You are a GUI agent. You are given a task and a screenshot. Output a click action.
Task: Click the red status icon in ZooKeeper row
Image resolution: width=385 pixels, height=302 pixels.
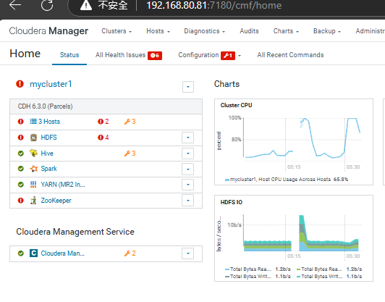pos(20,201)
